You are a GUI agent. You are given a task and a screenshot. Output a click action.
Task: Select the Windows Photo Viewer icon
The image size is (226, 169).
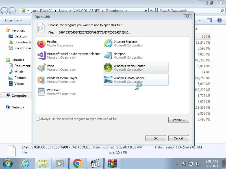[108, 80]
